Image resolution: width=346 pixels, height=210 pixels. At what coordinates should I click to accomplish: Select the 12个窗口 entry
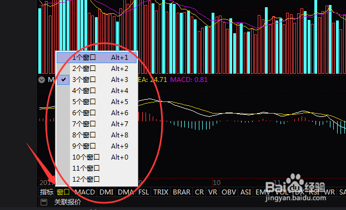97,179
